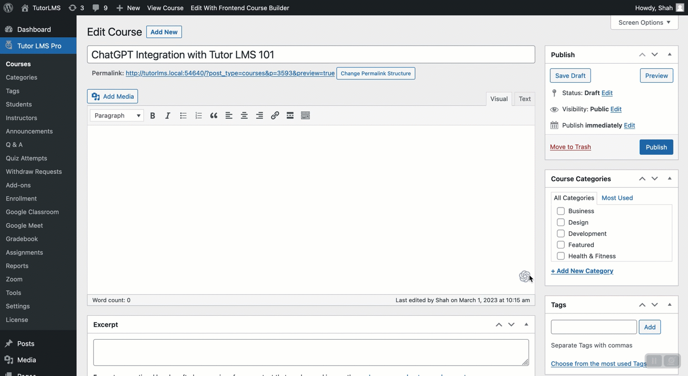This screenshot has width=688, height=376.
Task: Click the course title field
Action: 311,54
